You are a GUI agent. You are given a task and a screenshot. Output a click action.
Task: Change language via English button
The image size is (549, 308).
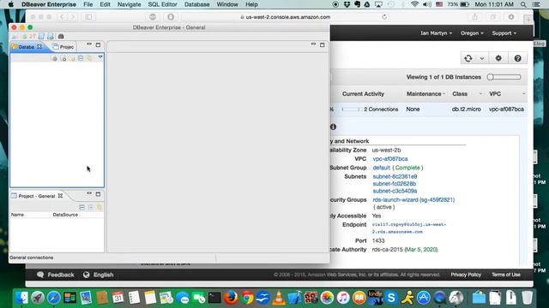coord(99,275)
